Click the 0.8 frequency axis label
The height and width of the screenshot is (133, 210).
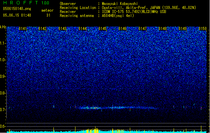3,93
